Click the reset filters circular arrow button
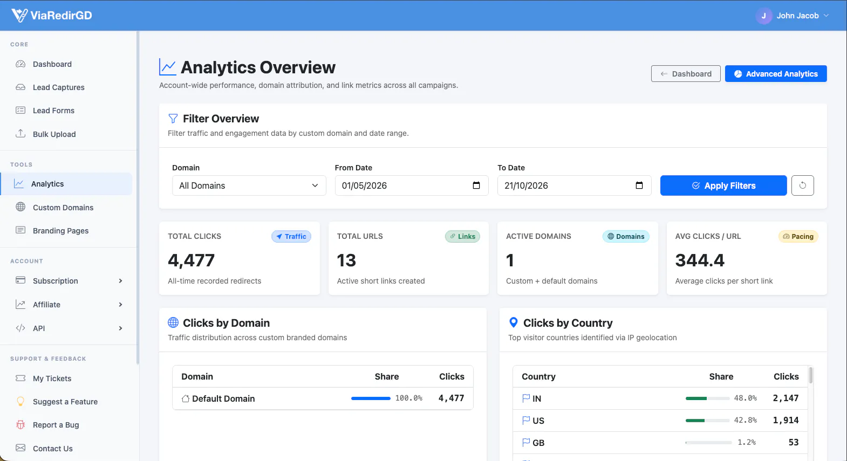Image resolution: width=847 pixels, height=461 pixels. coord(803,185)
